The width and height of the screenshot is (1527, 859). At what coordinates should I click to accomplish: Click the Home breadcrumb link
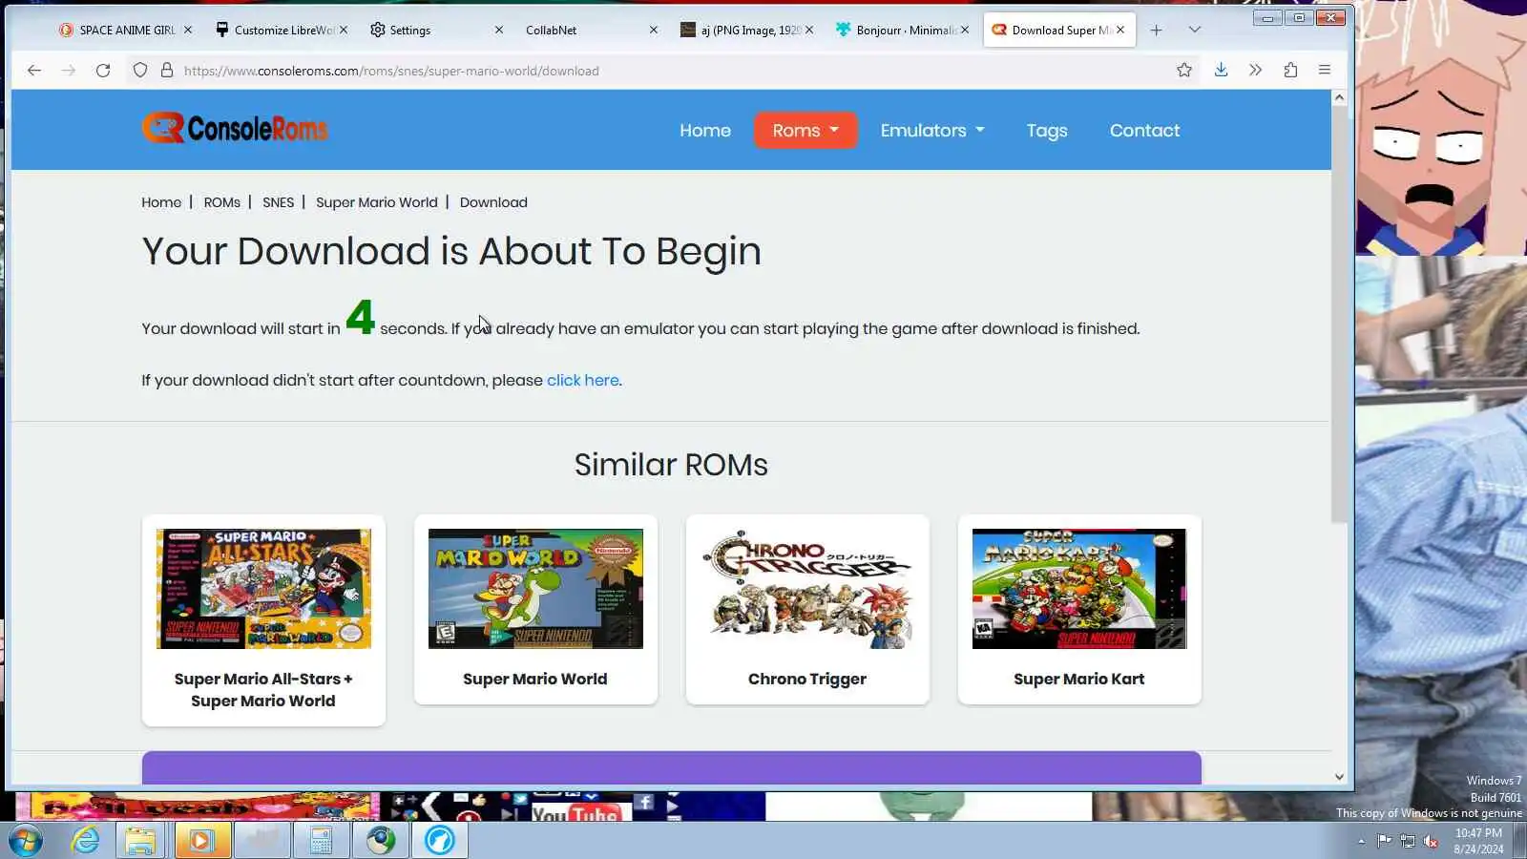[x=161, y=202]
